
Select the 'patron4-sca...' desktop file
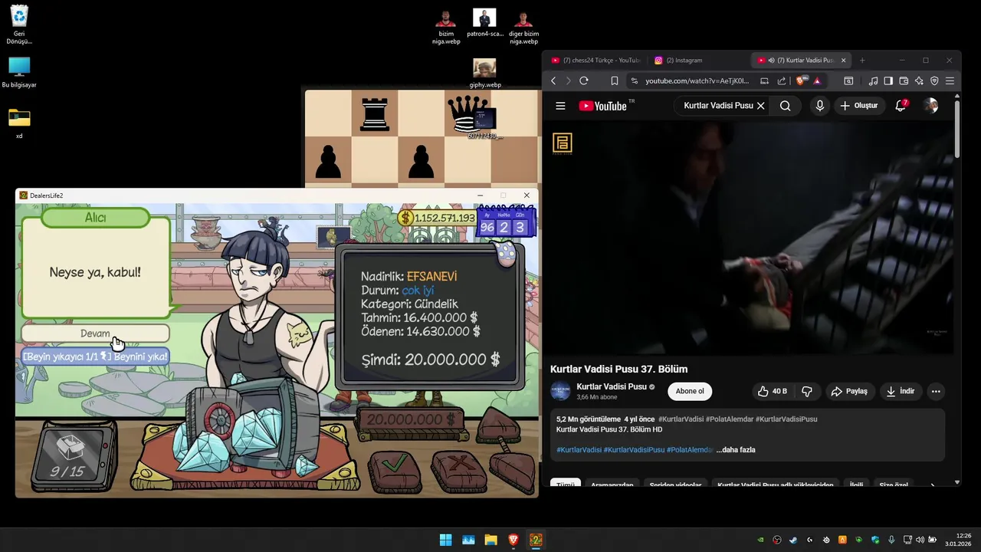click(484, 23)
